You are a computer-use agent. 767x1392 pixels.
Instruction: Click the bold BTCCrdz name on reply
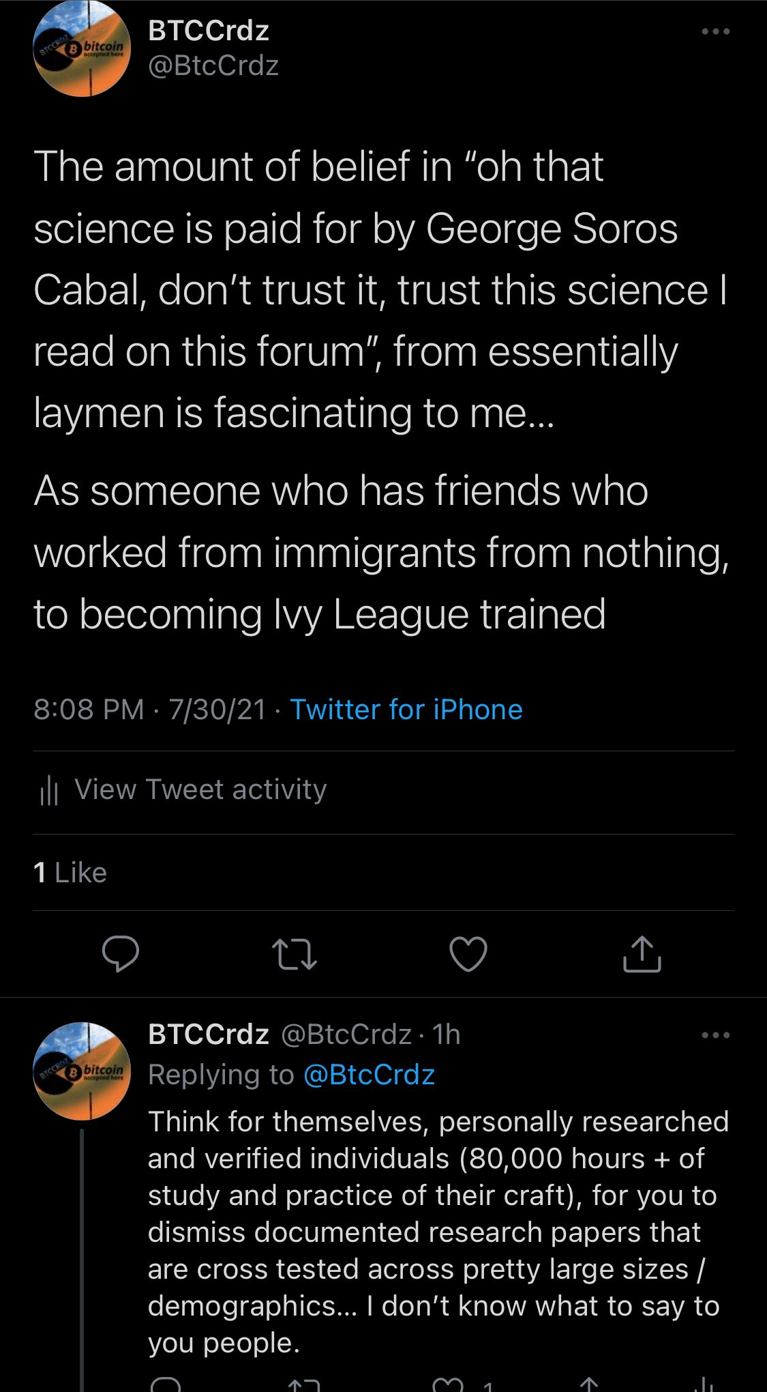pos(209,1034)
